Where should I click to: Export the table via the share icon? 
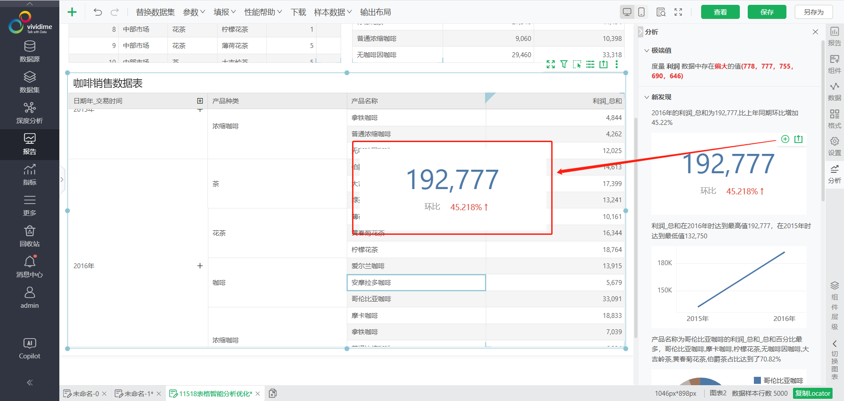point(604,65)
